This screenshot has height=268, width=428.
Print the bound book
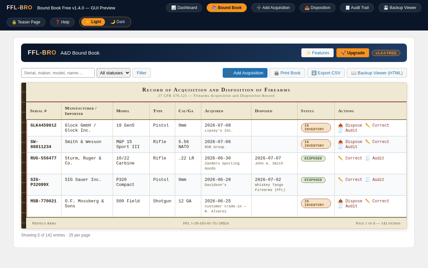click(287, 73)
